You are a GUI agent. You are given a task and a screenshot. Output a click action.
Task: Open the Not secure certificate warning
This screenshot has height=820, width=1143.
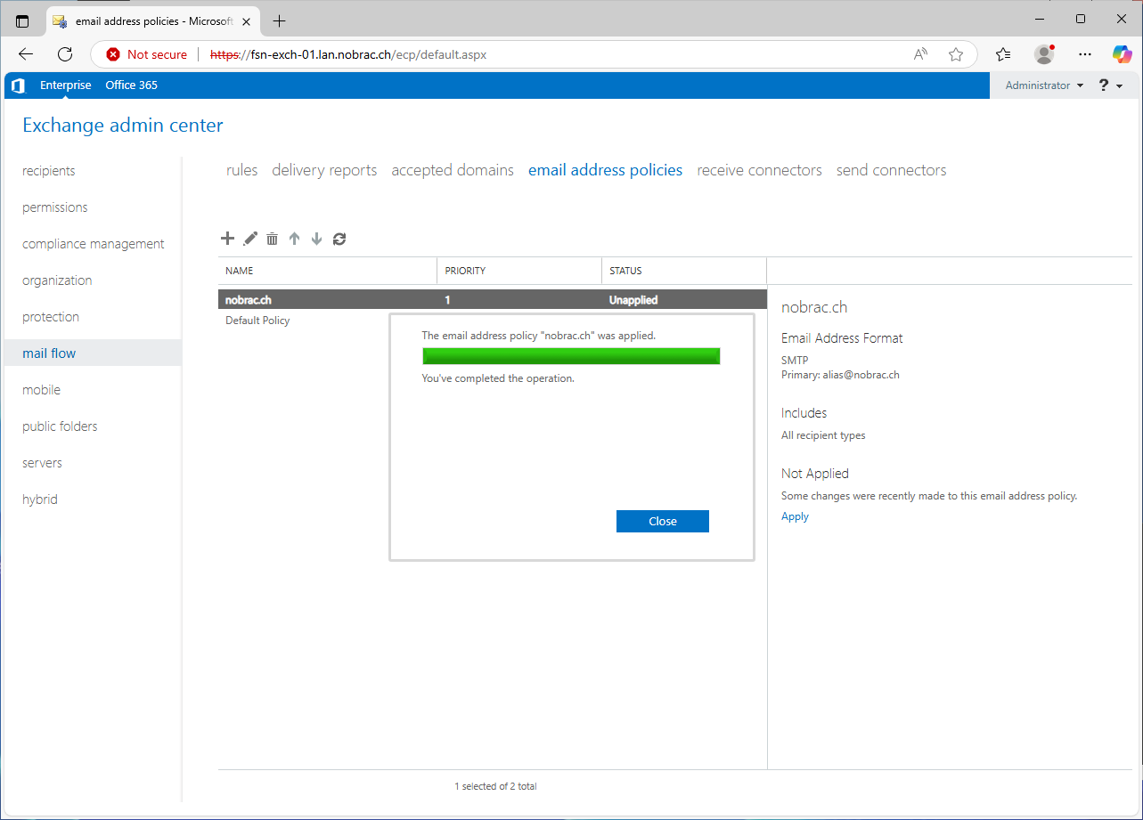147,54
